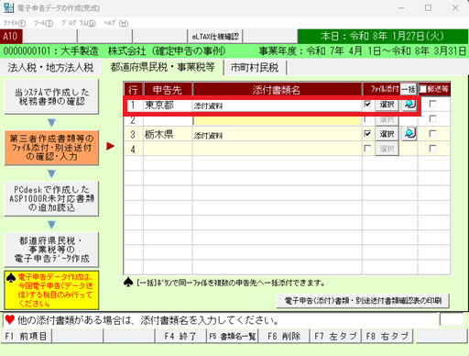
Task: Open the ヘルプ(H) menu
Action: coord(115,23)
